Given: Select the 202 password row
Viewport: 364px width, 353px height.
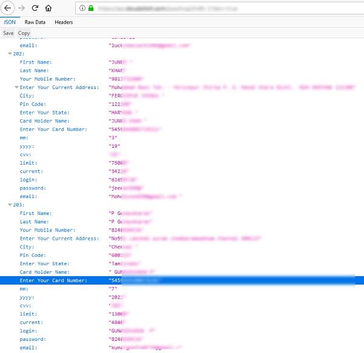Looking at the screenshot, I should pos(182,188).
